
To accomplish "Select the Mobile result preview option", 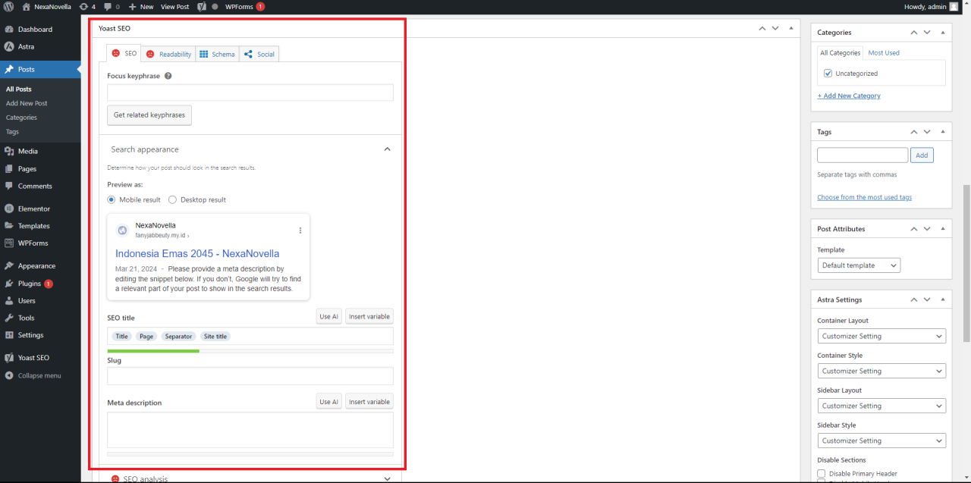I will pos(112,200).
